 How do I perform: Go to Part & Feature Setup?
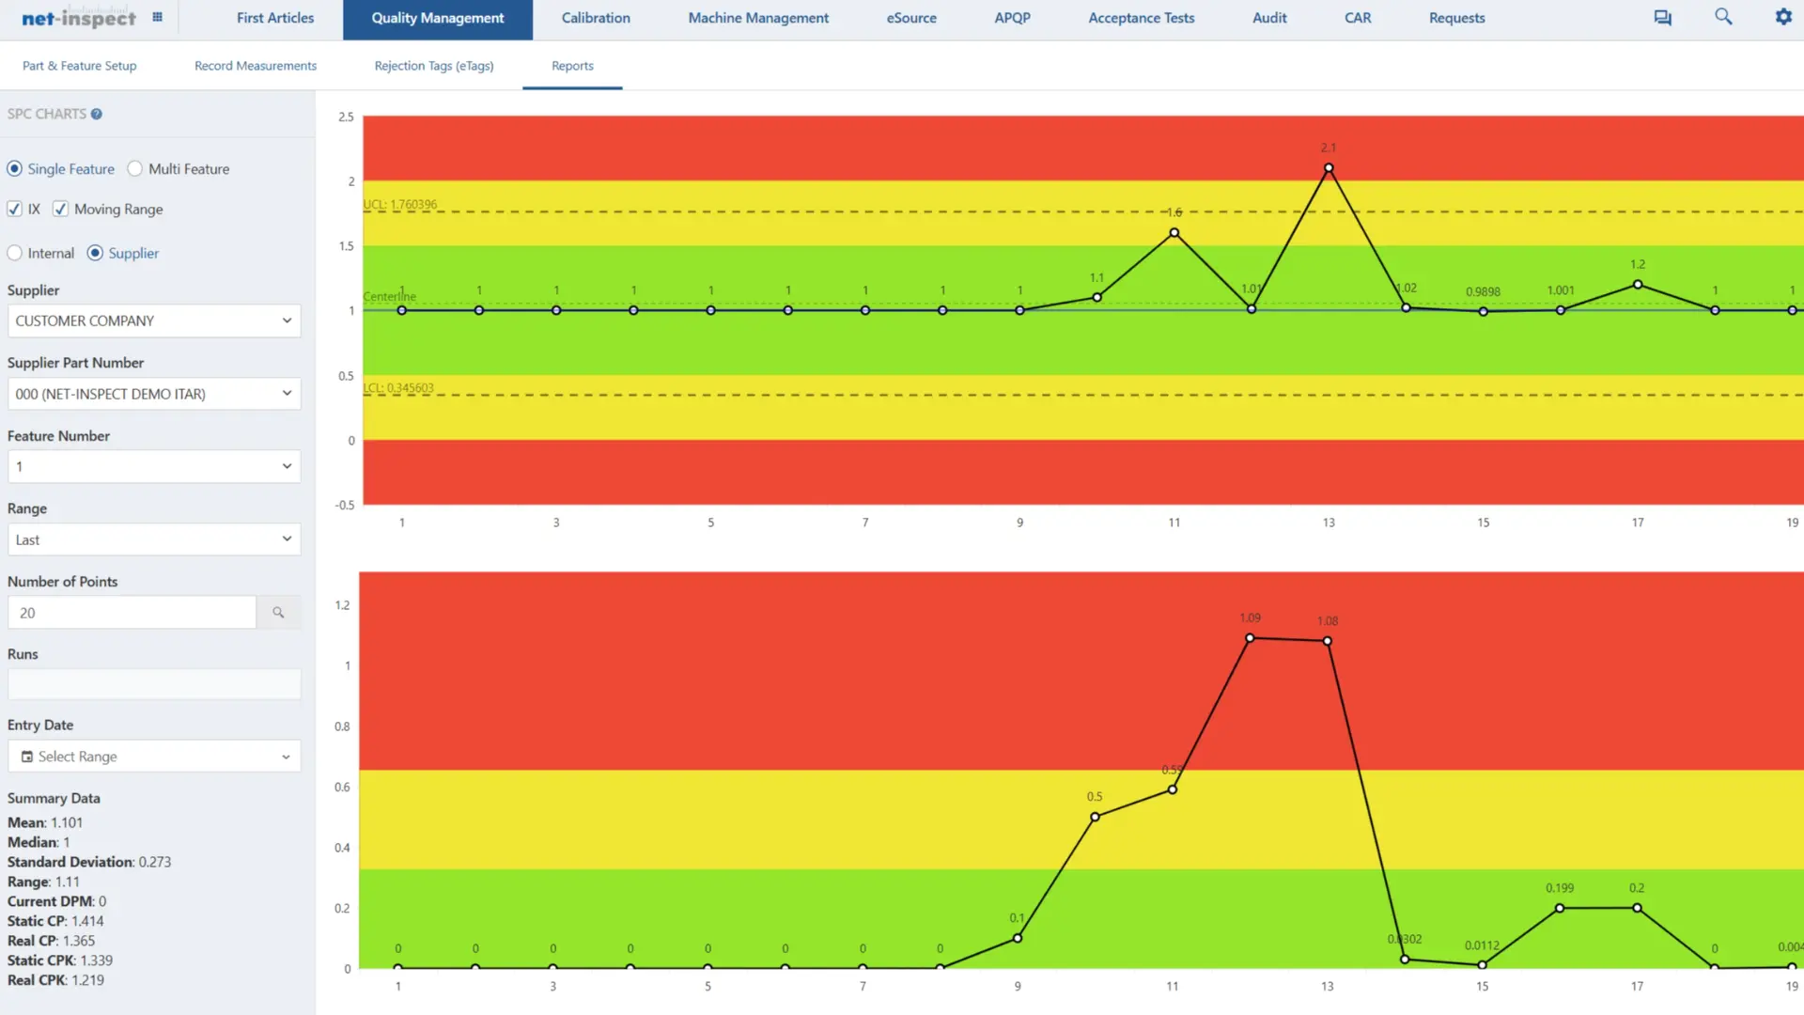[79, 66]
